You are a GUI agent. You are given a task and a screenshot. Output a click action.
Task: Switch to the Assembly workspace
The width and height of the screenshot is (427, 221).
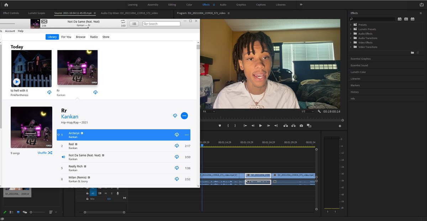[153, 5]
